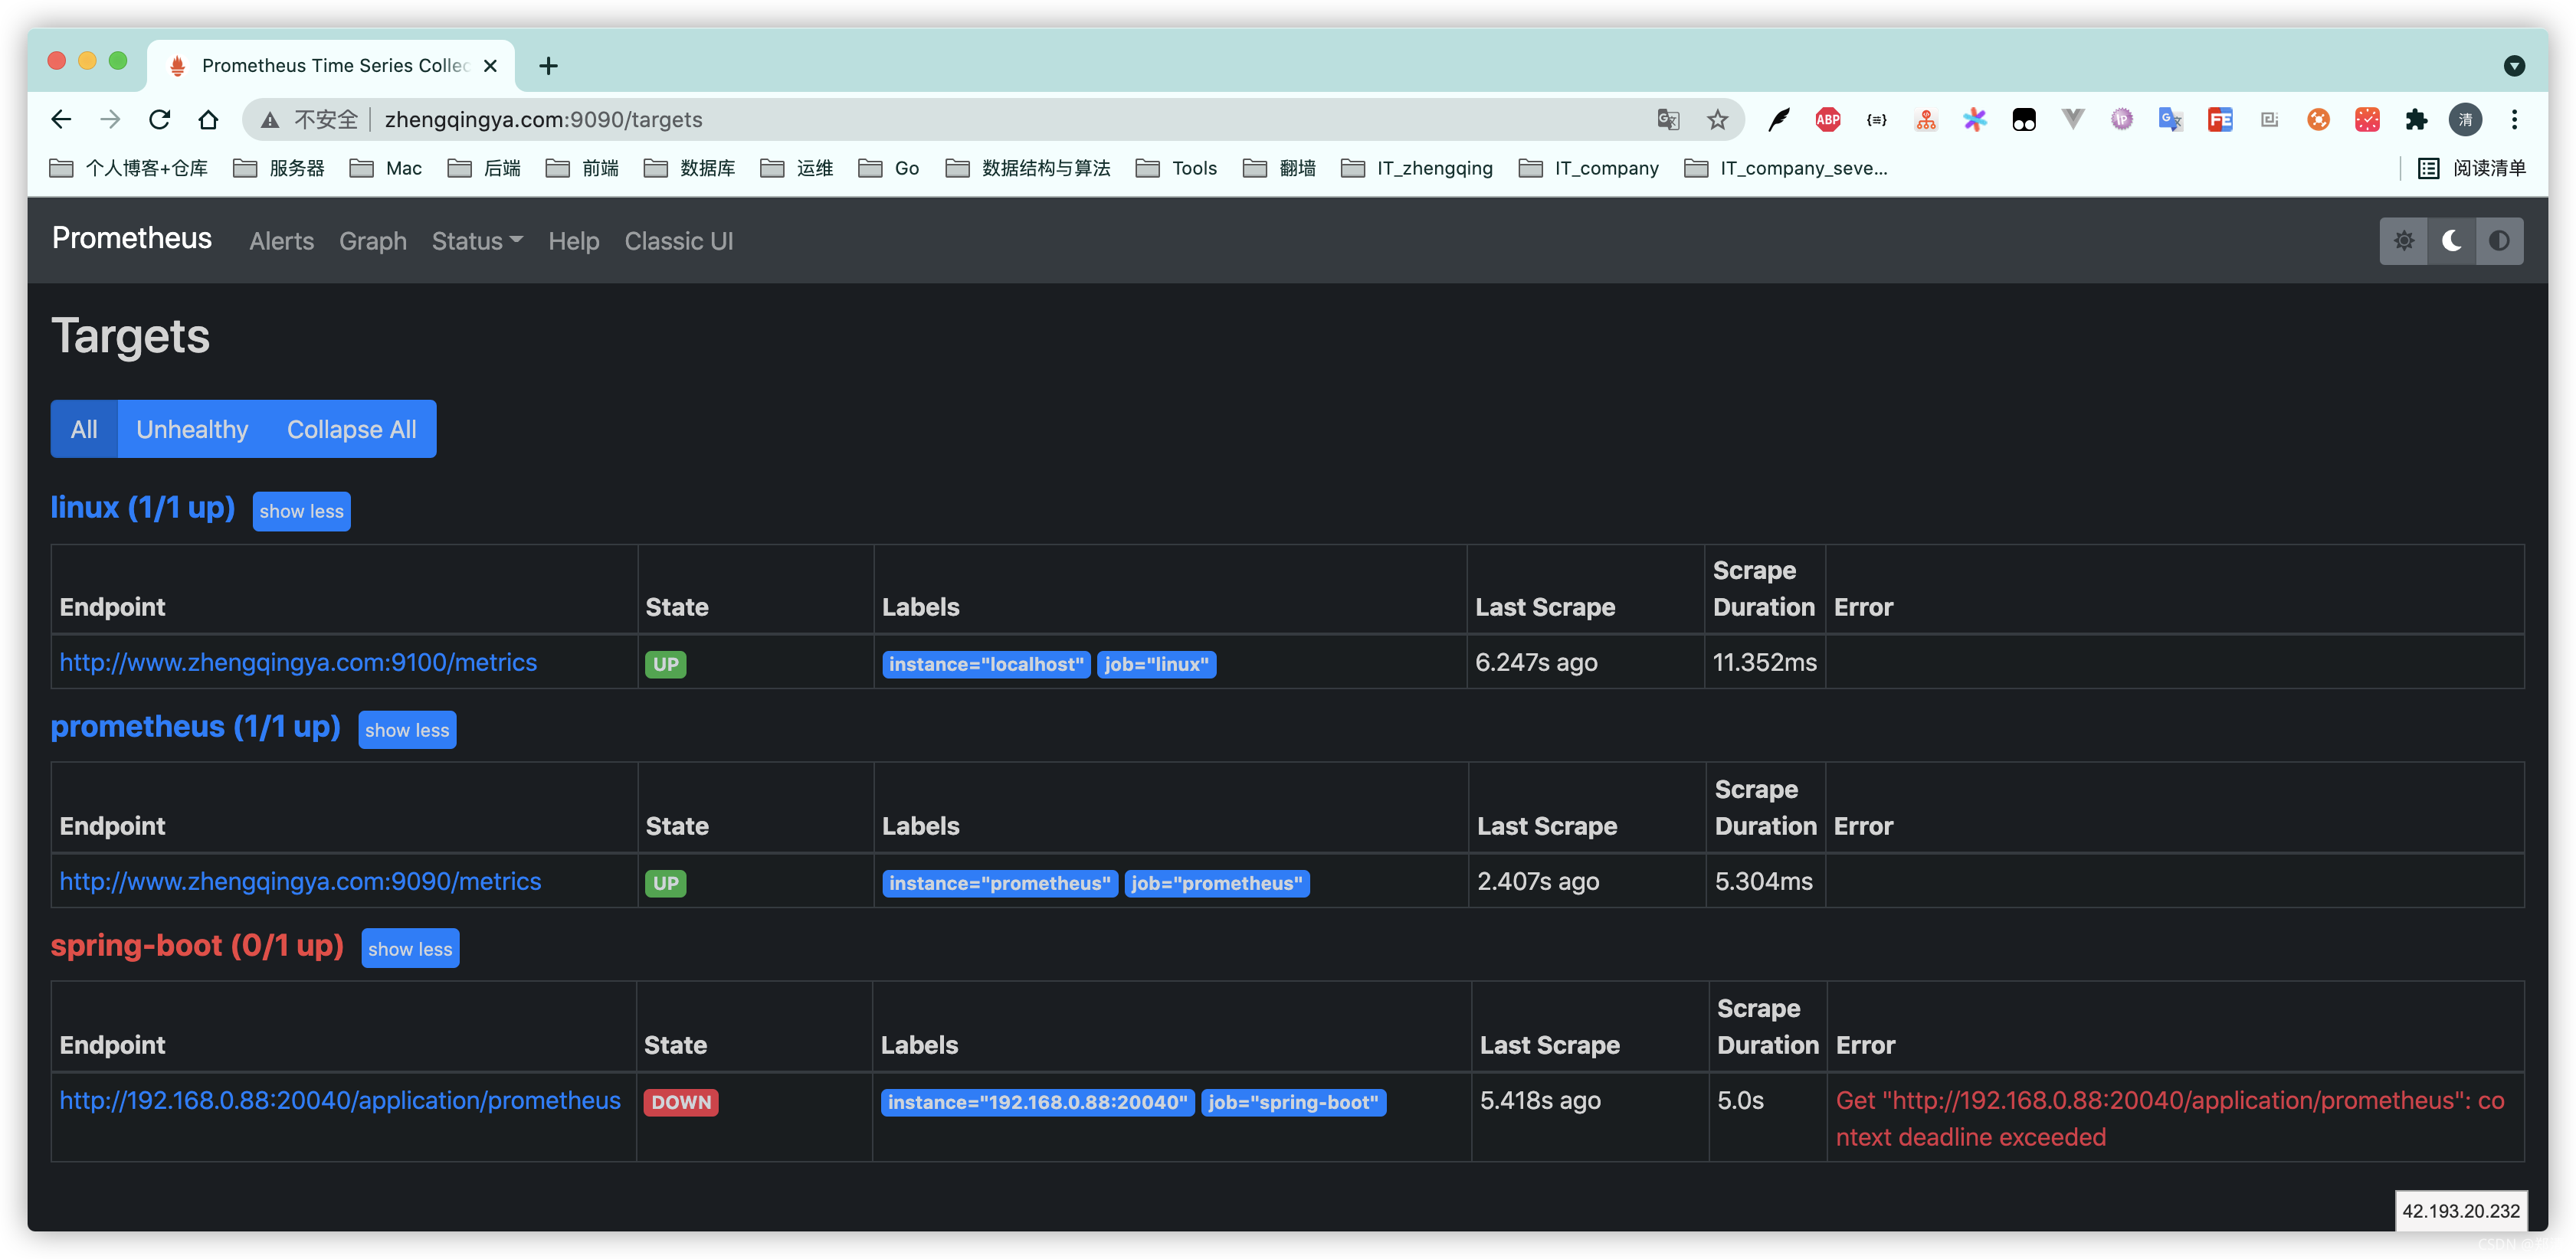Collapse linux group with show less

point(301,511)
